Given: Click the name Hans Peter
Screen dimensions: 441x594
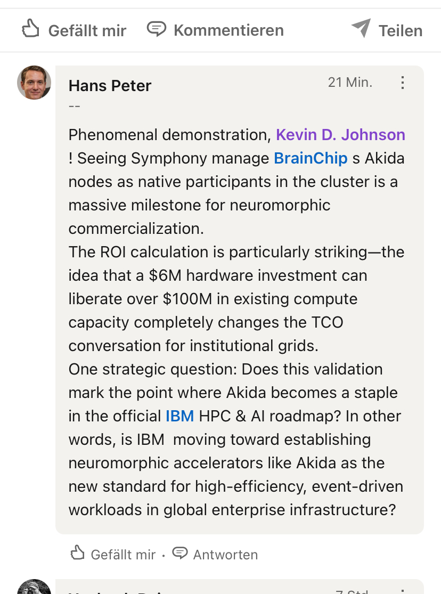Looking at the screenshot, I should (110, 86).
